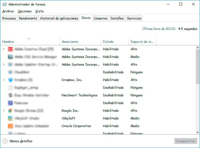This screenshot has width=200, height=148.
Task: Click the circled arrow beside Menos detalles
Action: click(x=5, y=141)
